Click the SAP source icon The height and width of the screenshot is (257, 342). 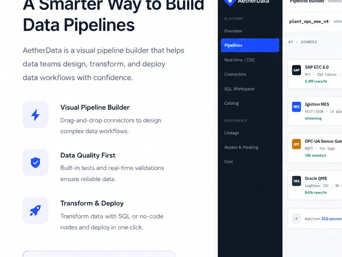coord(297,70)
